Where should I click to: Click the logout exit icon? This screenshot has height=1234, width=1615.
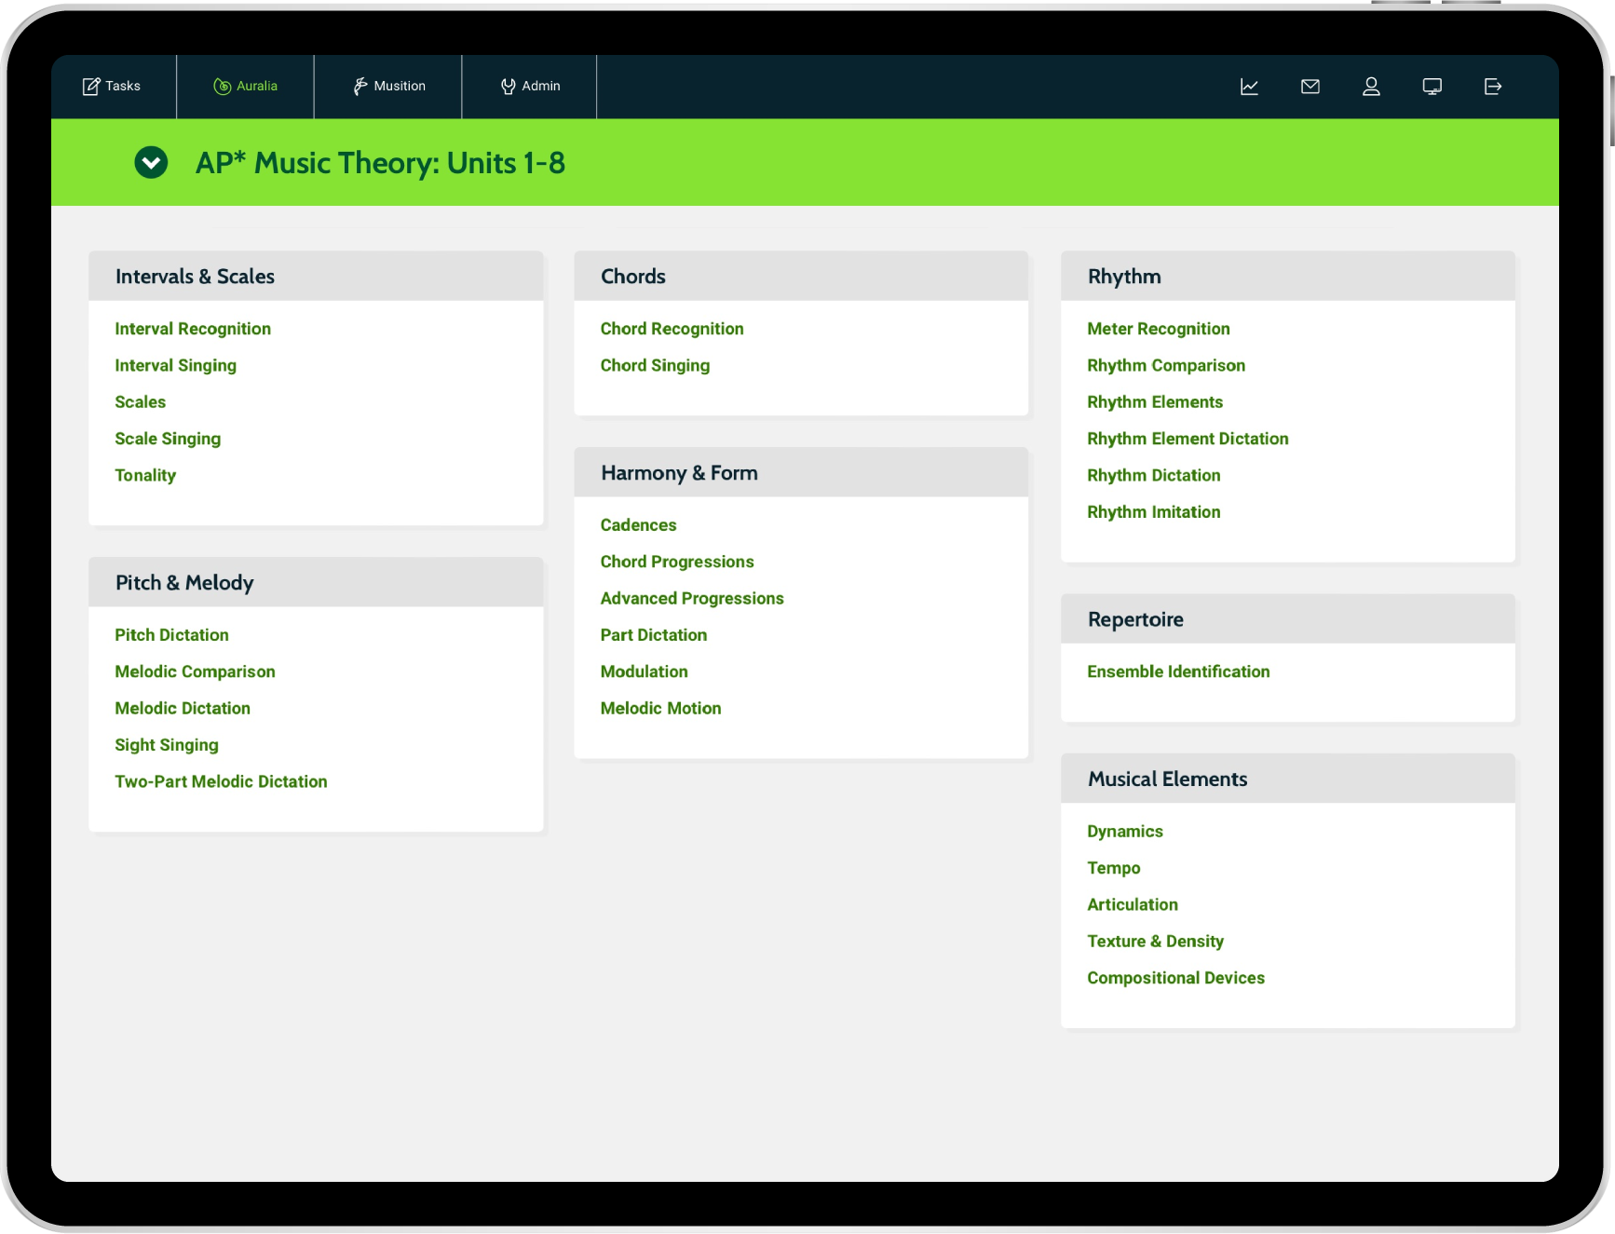(1492, 87)
